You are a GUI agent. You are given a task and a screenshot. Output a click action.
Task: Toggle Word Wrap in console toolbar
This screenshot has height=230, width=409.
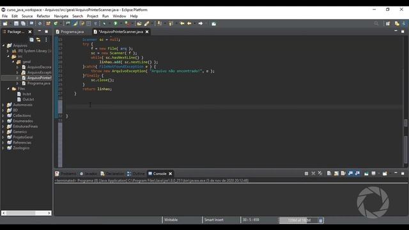343,173
